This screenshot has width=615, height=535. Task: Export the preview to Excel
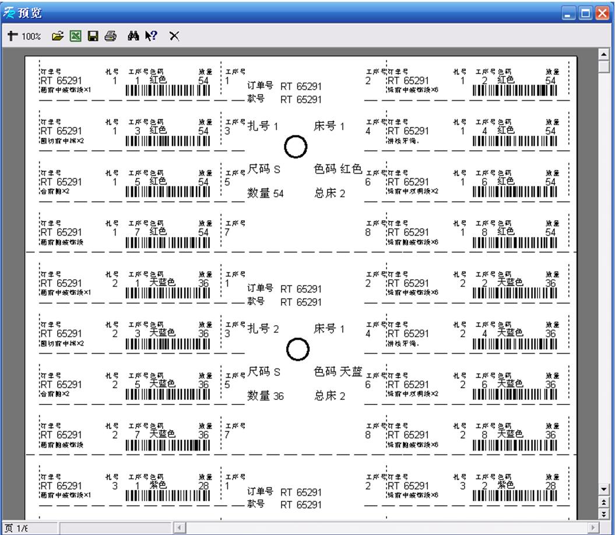75,36
